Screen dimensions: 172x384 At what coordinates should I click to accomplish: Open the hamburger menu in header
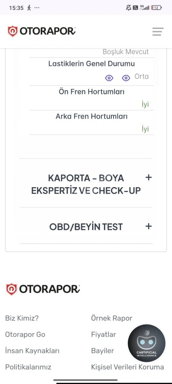click(158, 32)
